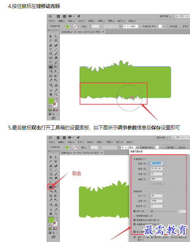Open 帮助(H) menu in step 5 screenshot

[x=130, y=142]
